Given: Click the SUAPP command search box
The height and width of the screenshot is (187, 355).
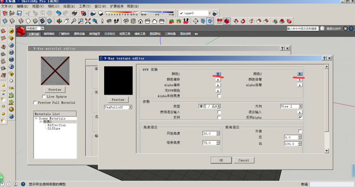Looking at the screenshot, I should (303, 28).
